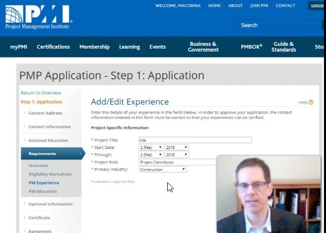Open Through year dropdown
The width and height of the screenshot is (326, 233).
[177, 155]
